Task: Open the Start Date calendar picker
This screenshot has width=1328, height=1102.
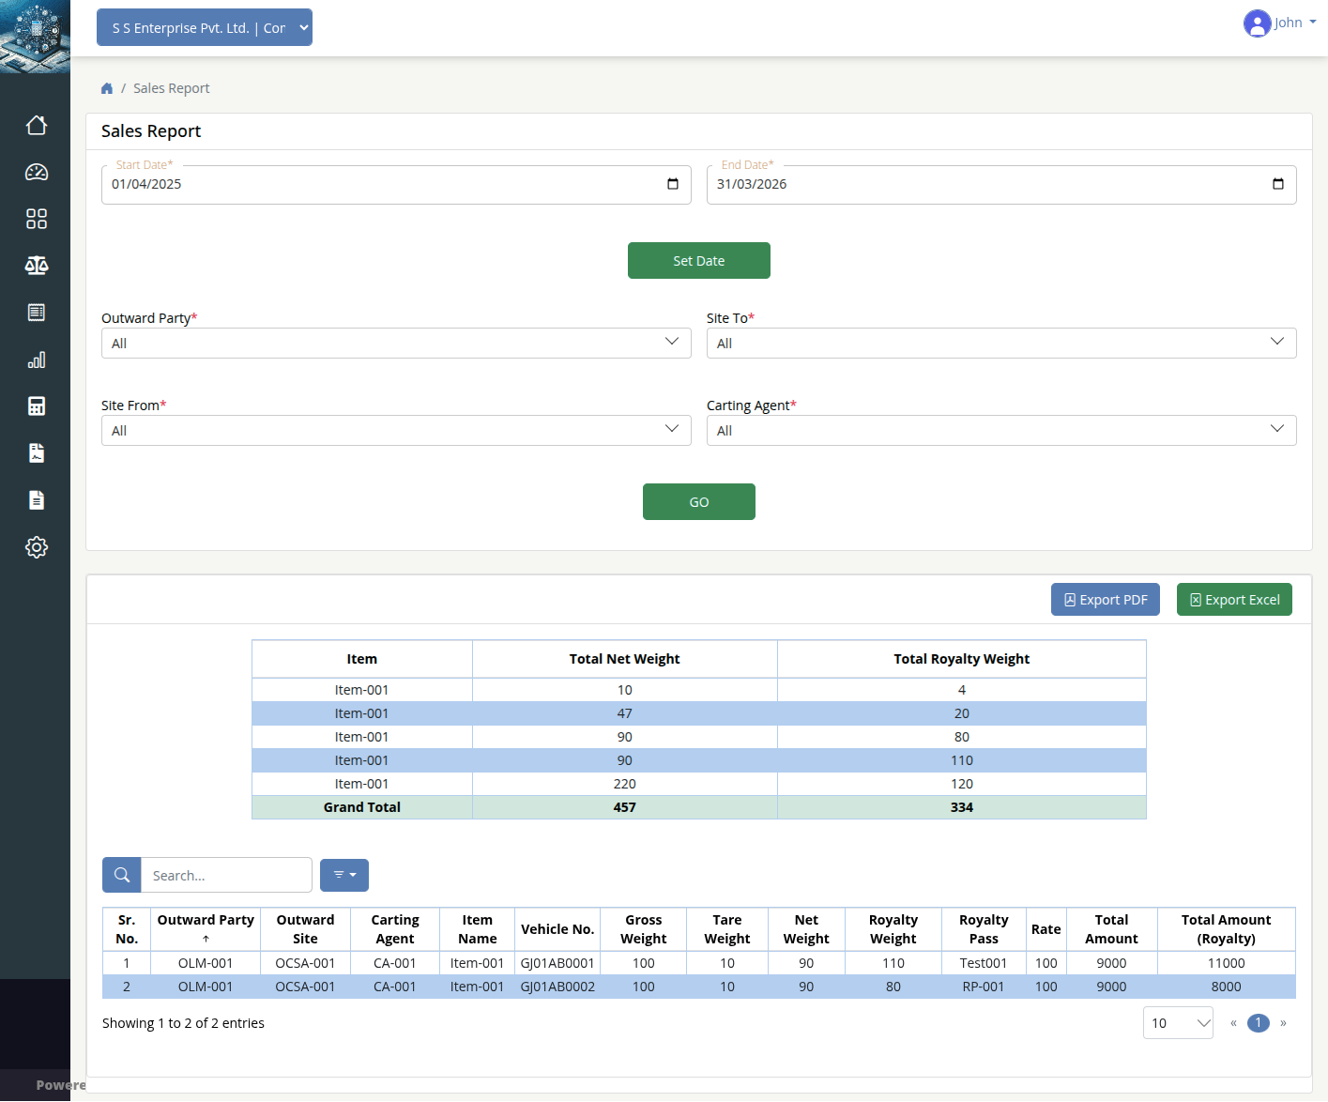Action: tap(672, 184)
